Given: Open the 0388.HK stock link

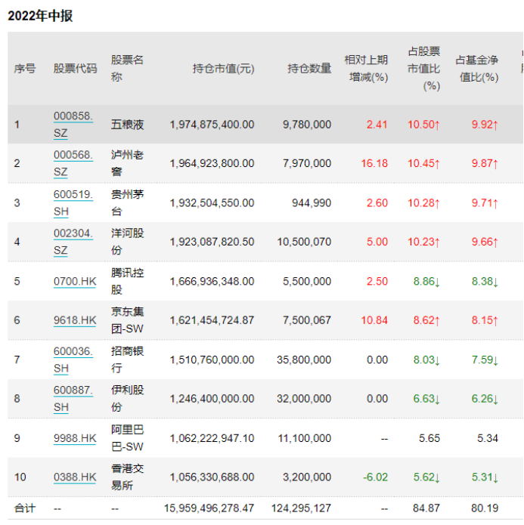Looking at the screenshot, I should click(75, 477).
